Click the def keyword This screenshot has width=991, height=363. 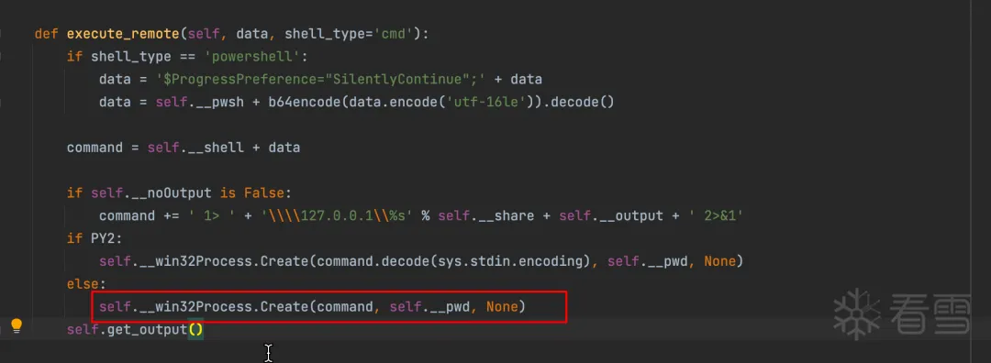coord(47,34)
